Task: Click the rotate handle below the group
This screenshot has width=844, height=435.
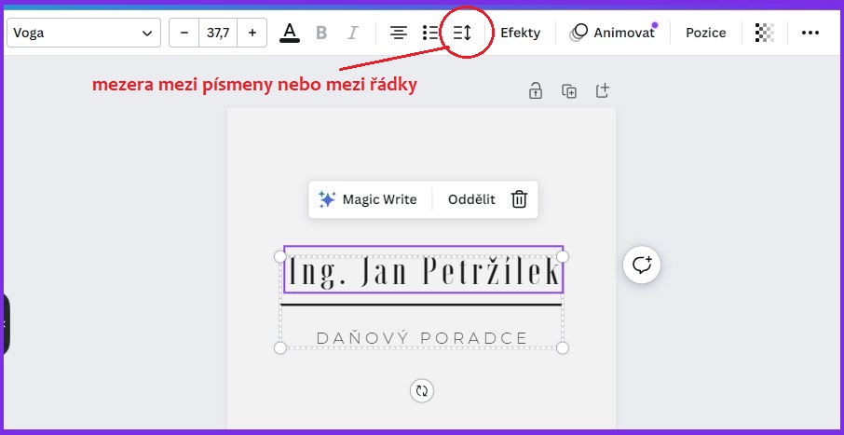Action: (x=421, y=391)
